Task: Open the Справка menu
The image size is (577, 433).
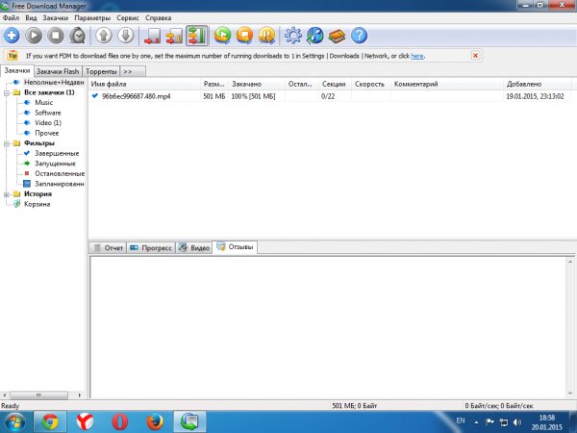Action: [159, 17]
